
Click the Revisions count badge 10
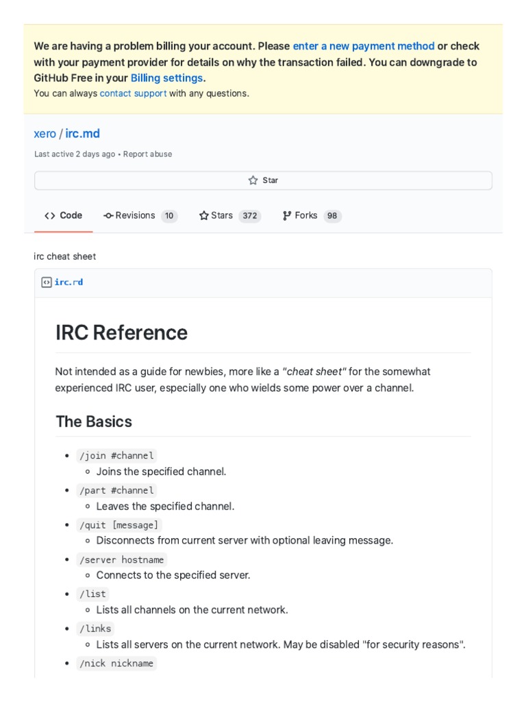(169, 216)
